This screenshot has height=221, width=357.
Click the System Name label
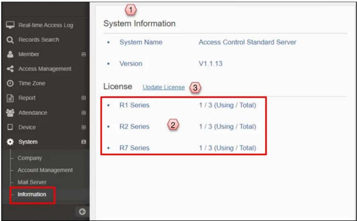(141, 42)
